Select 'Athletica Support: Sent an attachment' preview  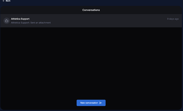[x=31, y=23]
